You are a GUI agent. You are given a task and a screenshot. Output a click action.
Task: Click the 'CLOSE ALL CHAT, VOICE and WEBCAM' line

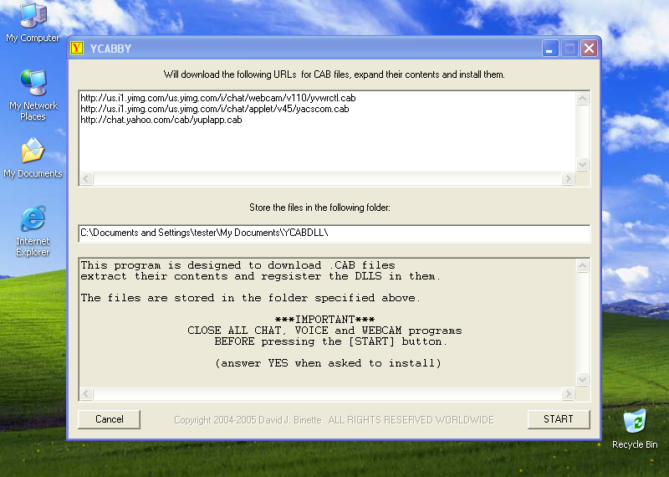pos(324,331)
